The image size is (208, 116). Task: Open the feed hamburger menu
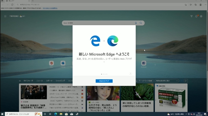point(20,81)
